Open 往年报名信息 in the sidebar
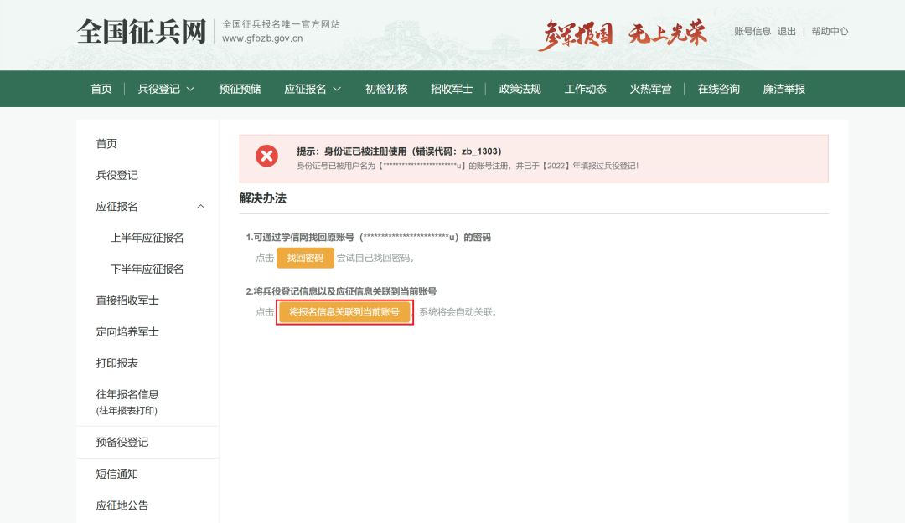Viewport: 905px width, 523px height. tap(127, 394)
